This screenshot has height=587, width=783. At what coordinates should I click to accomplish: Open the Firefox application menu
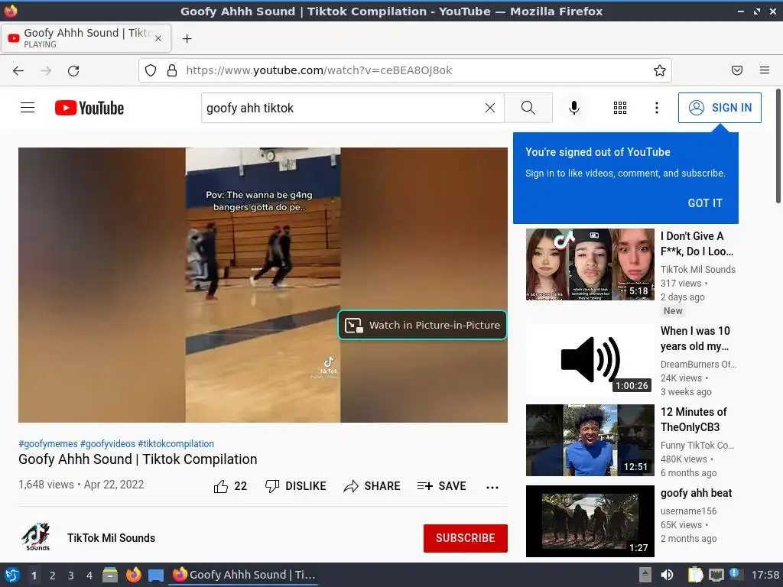pos(765,70)
